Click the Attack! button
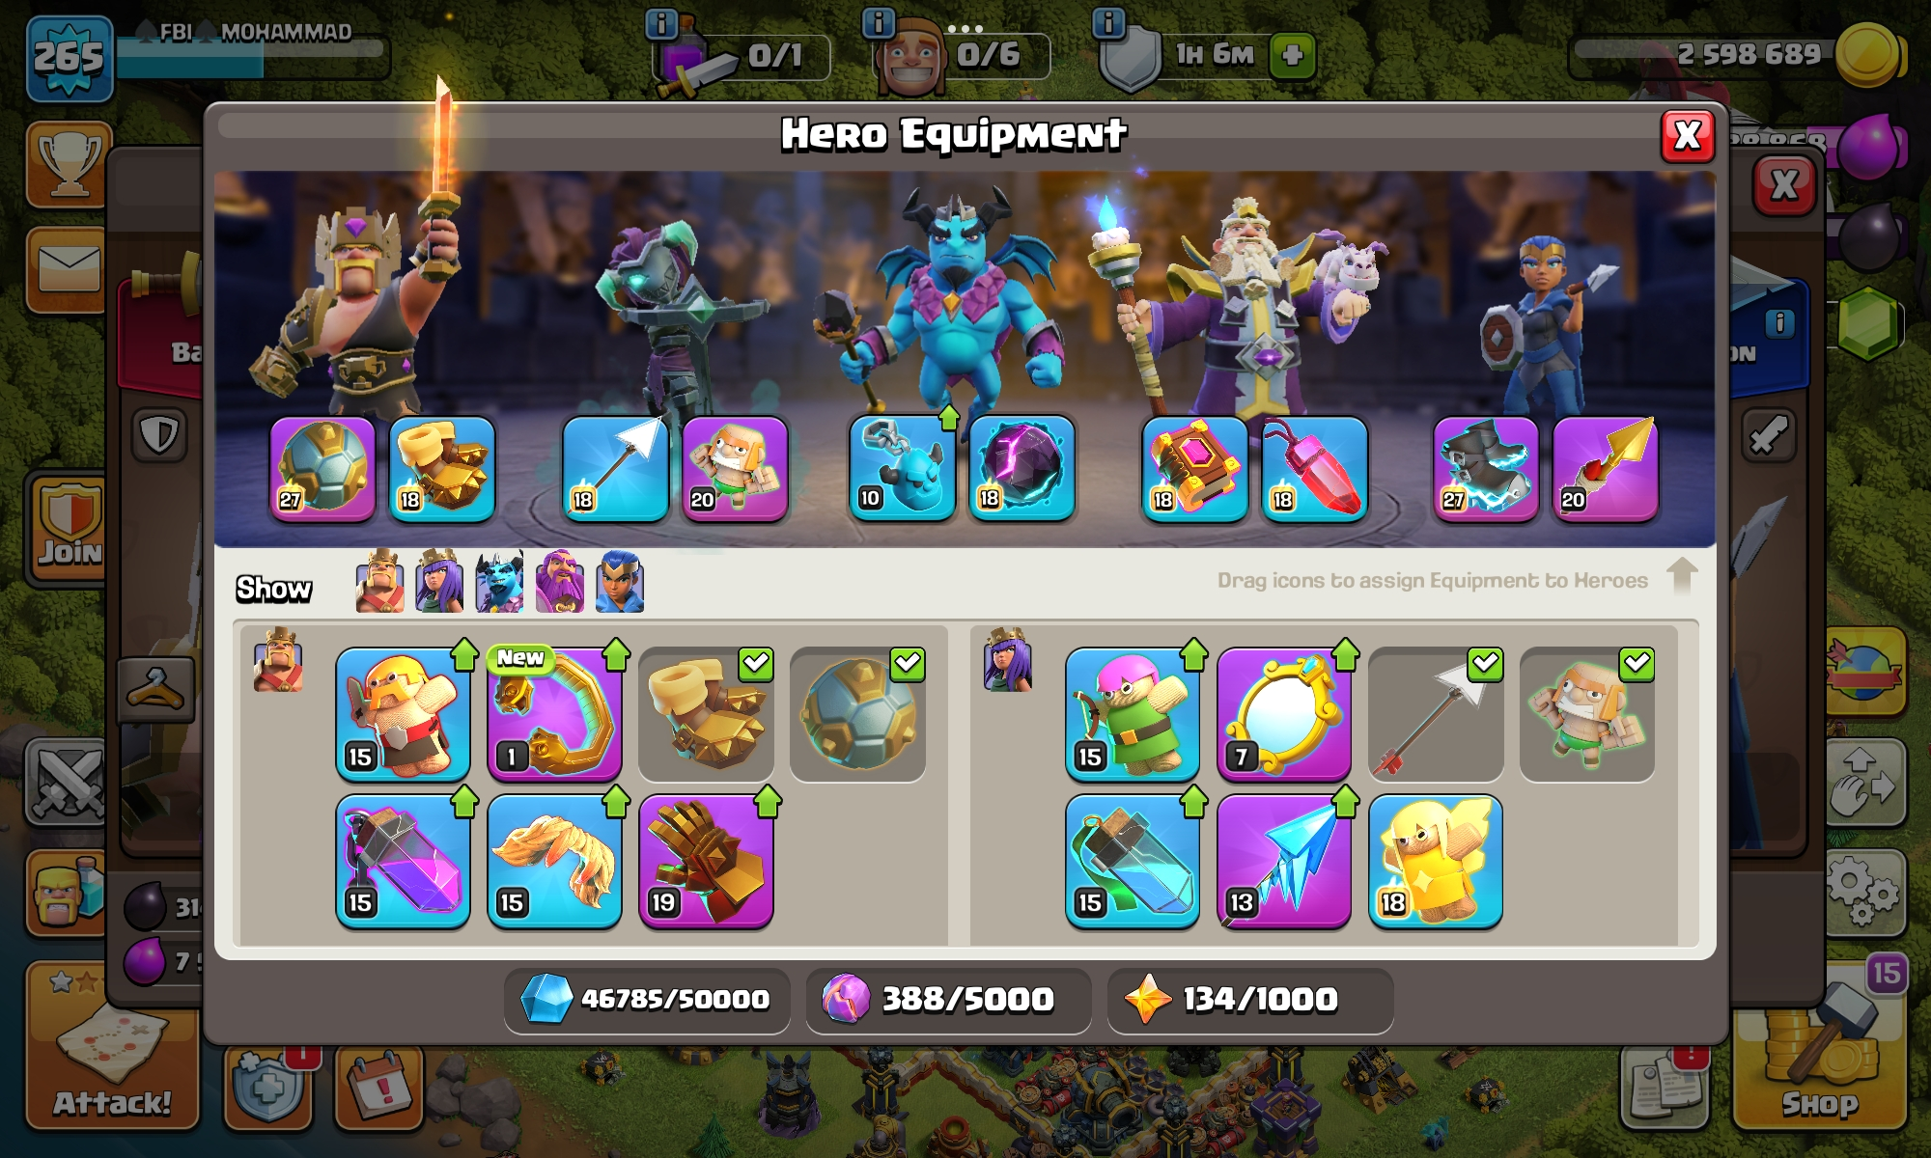 (112, 1045)
